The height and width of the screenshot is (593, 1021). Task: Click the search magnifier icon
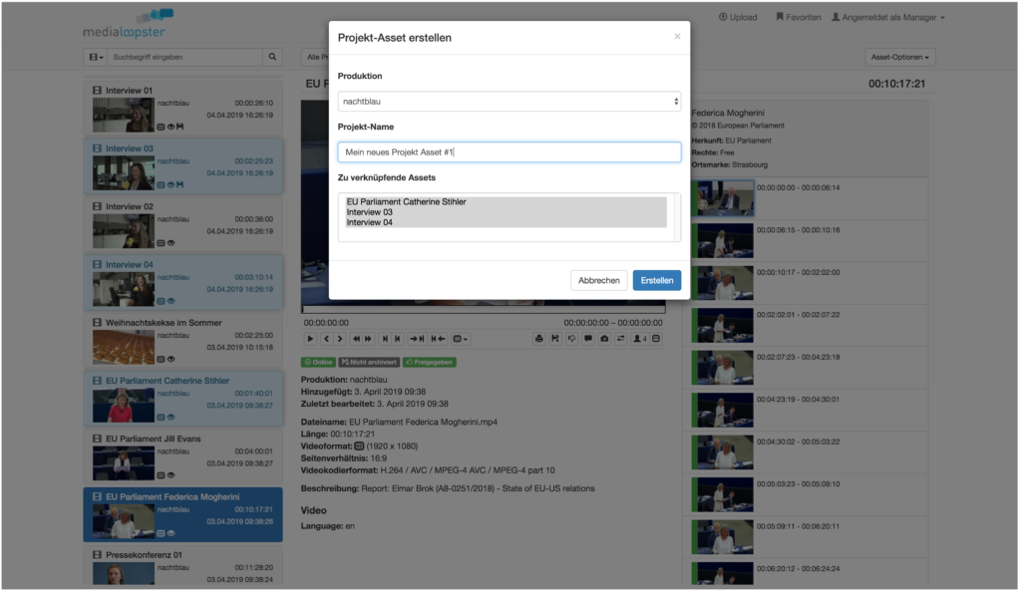click(x=271, y=58)
